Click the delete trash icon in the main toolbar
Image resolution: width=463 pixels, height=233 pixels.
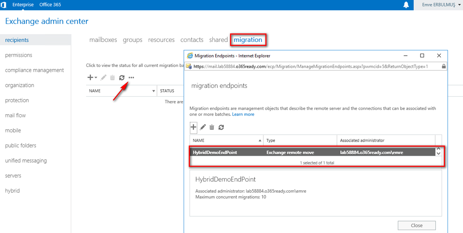tap(113, 77)
